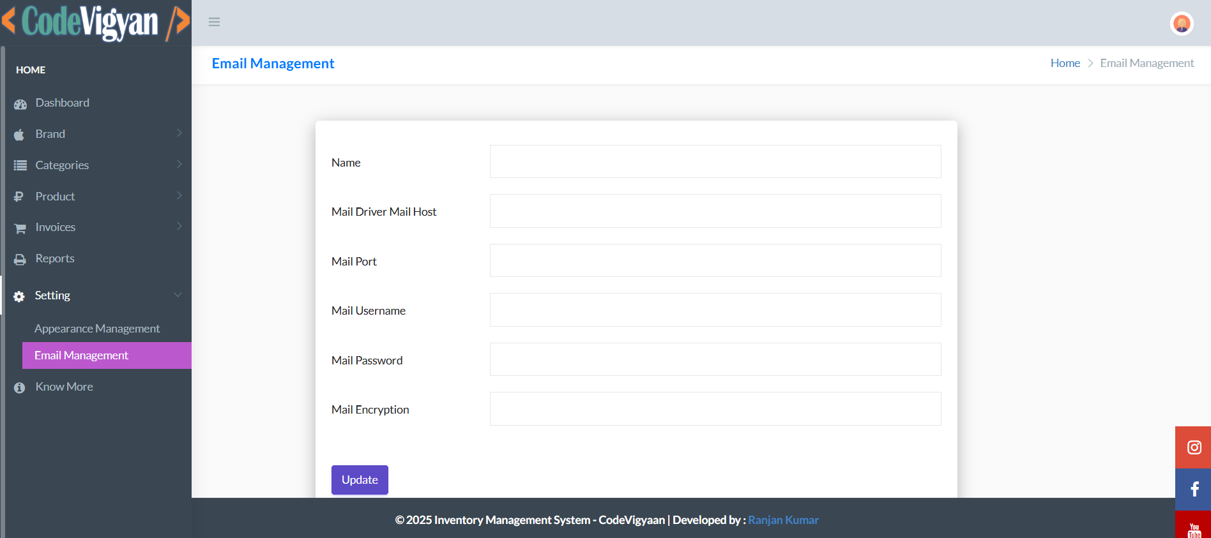Open the user avatar profile menu
Screen dimensions: 1211x538
[x=1182, y=24]
